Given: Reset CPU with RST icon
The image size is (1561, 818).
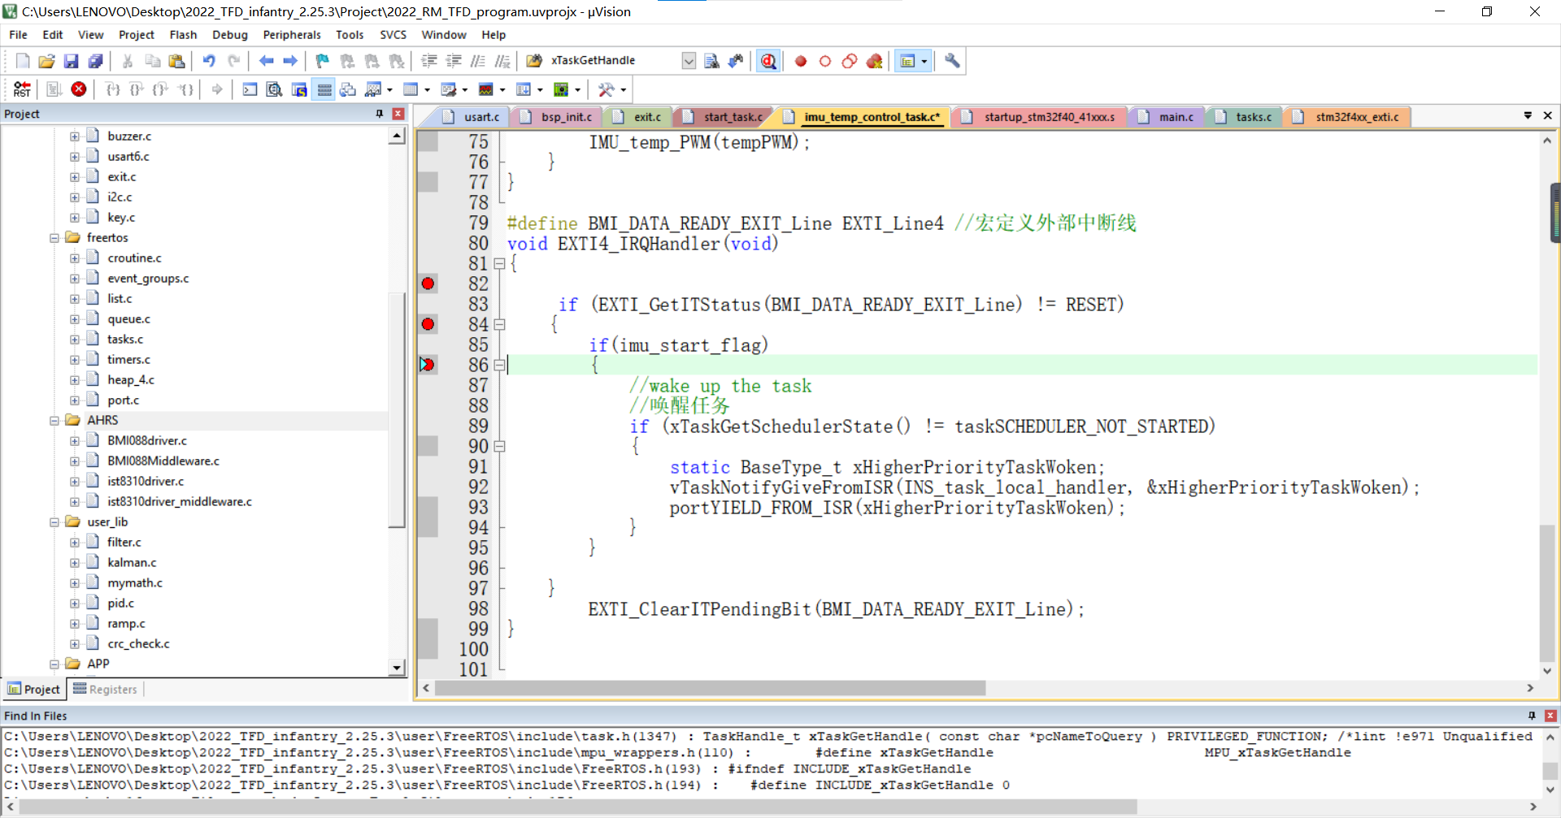Looking at the screenshot, I should point(23,89).
